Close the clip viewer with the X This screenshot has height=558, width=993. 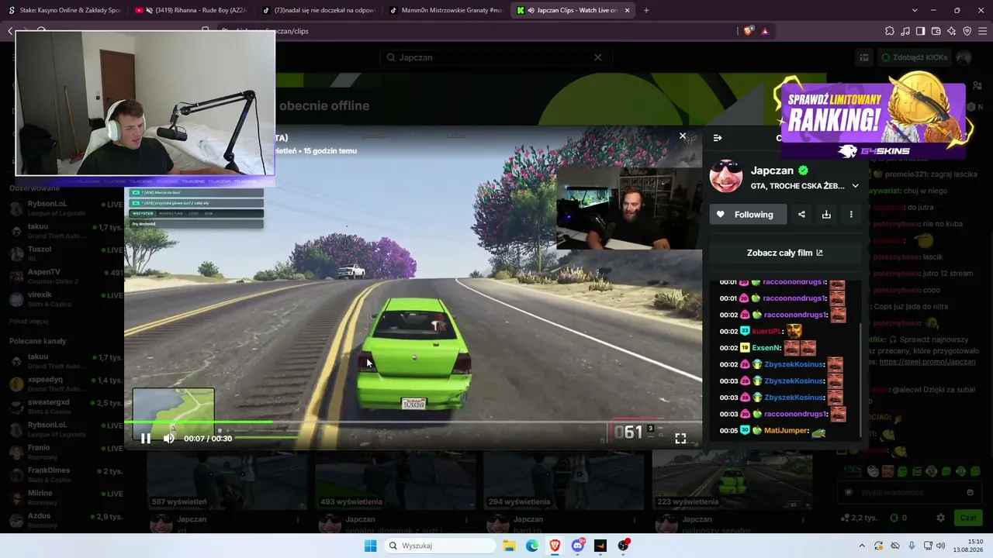coord(683,136)
